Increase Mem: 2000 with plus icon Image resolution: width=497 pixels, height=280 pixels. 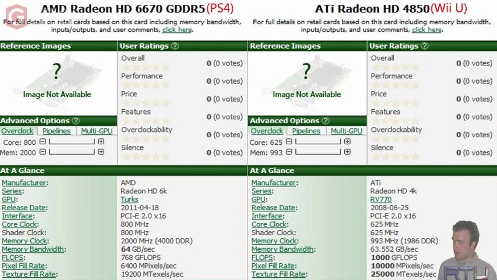pos(101,152)
